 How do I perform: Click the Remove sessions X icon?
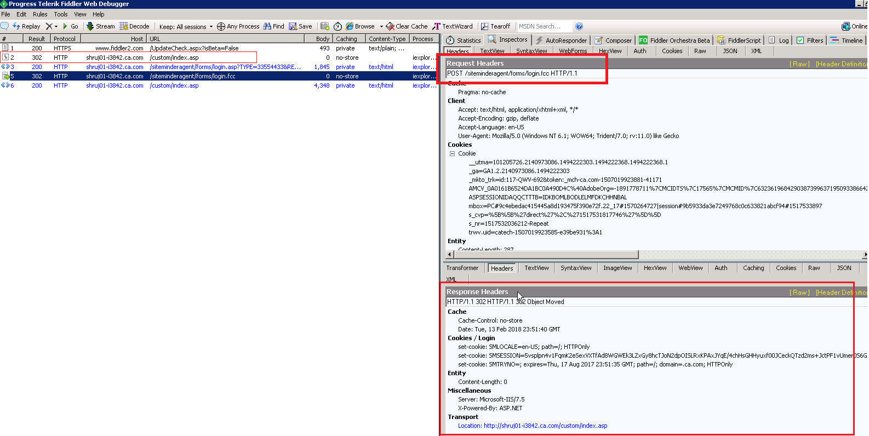point(49,26)
